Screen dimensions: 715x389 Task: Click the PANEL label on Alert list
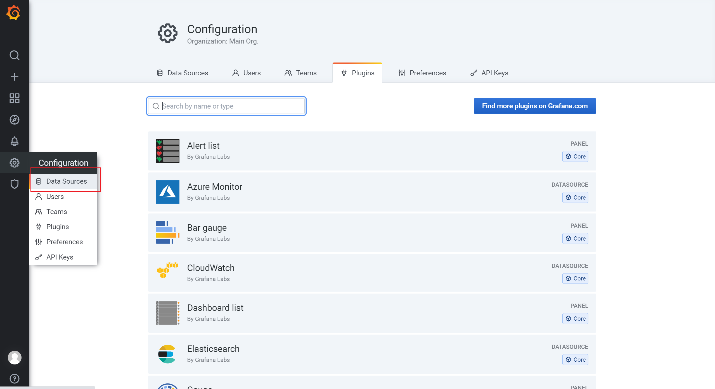579,144
